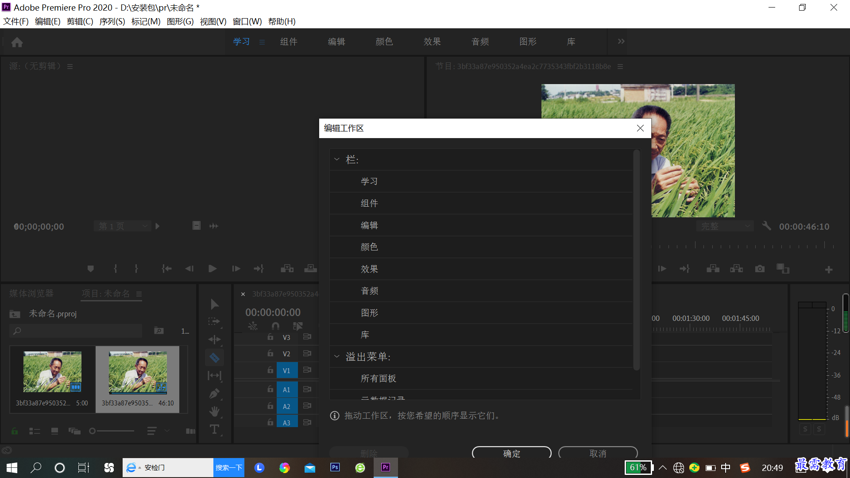Viewport: 850px width, 478px height.
Task: Switch to the 媒体浏览器 tab
Action: pos(31,293)
